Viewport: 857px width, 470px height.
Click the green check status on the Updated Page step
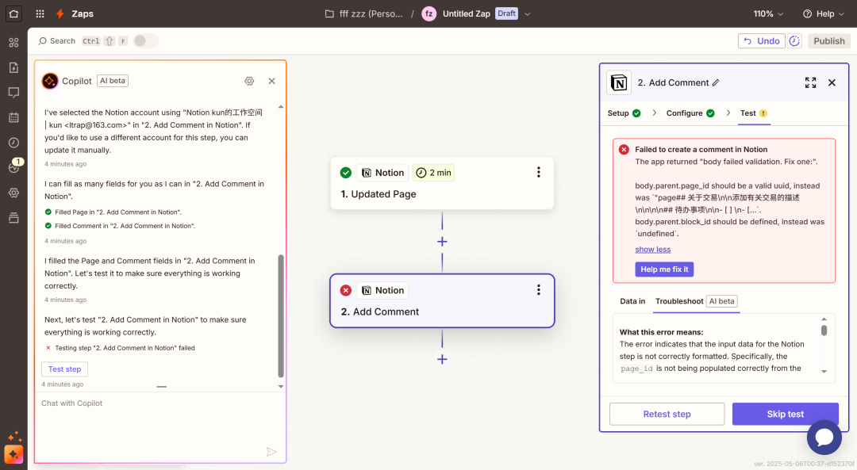tap(345, 173)
